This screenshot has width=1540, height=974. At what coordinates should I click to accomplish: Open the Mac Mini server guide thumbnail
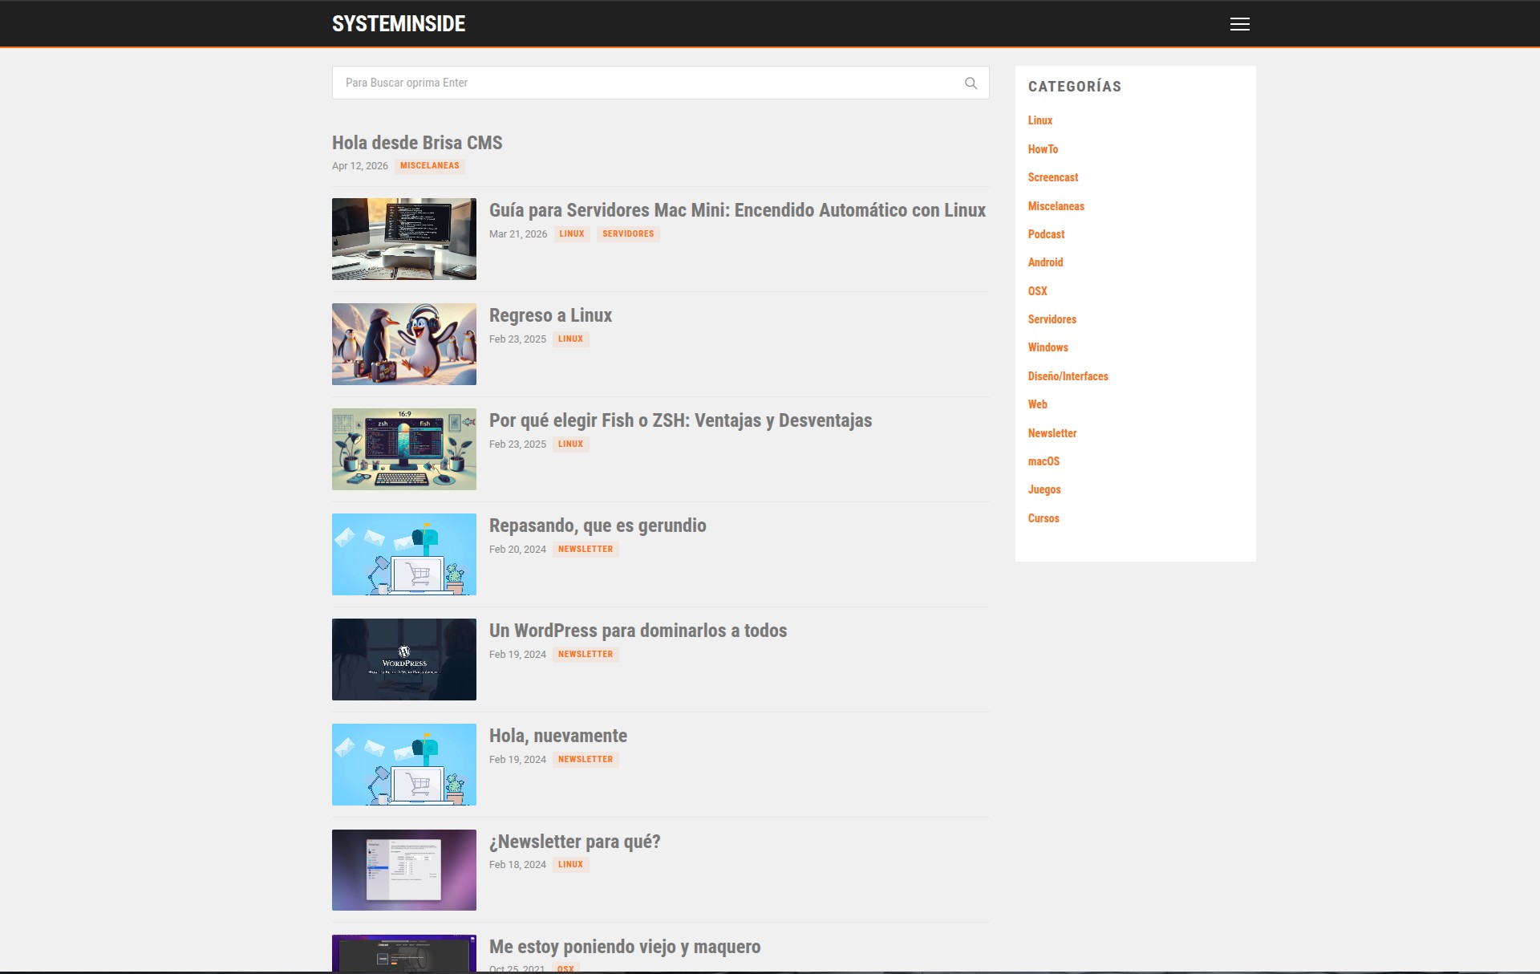point(403,239)
